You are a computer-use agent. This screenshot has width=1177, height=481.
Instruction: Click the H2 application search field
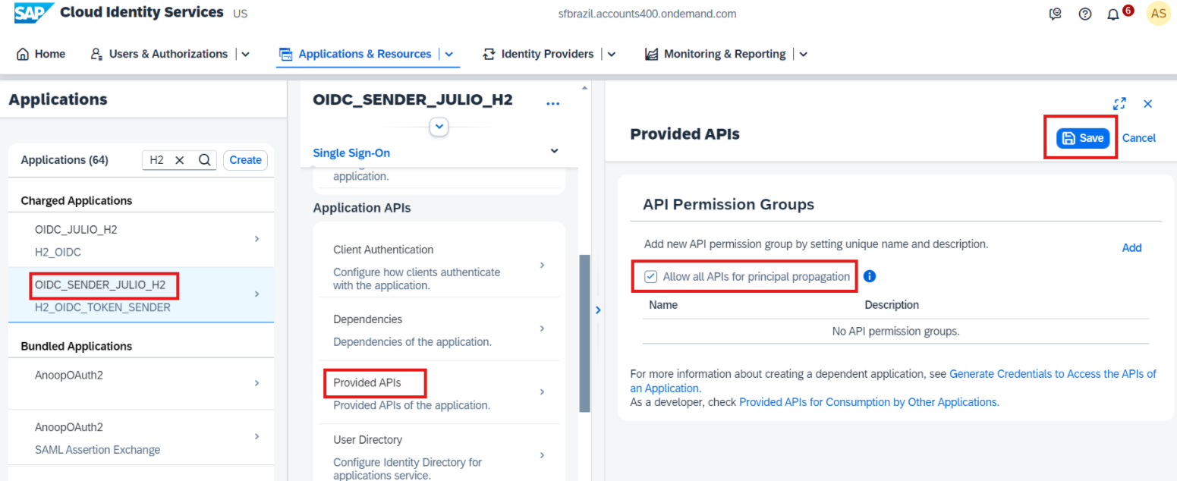[180, 160]
